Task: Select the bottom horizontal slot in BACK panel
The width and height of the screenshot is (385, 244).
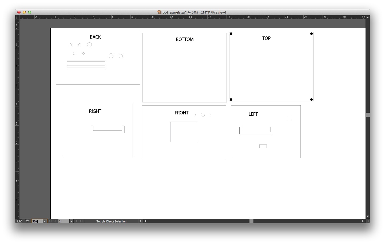Action: click(x=86, y=68)
